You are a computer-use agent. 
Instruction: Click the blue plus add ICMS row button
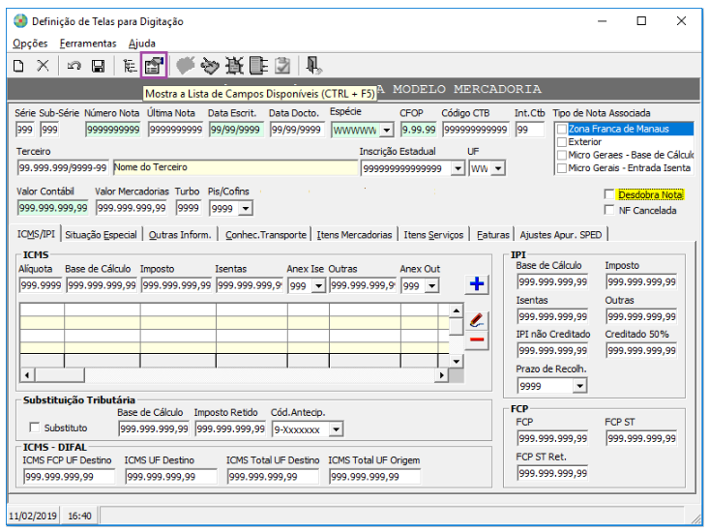[477, 284]
